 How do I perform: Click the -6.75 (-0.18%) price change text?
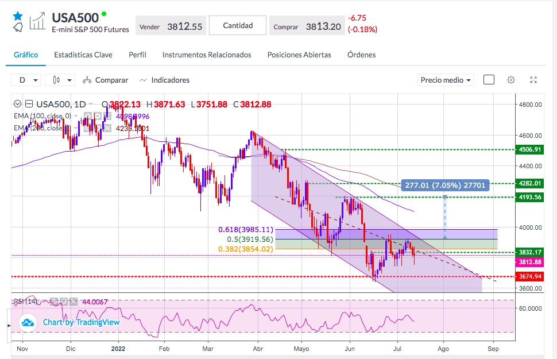point(362,24)
